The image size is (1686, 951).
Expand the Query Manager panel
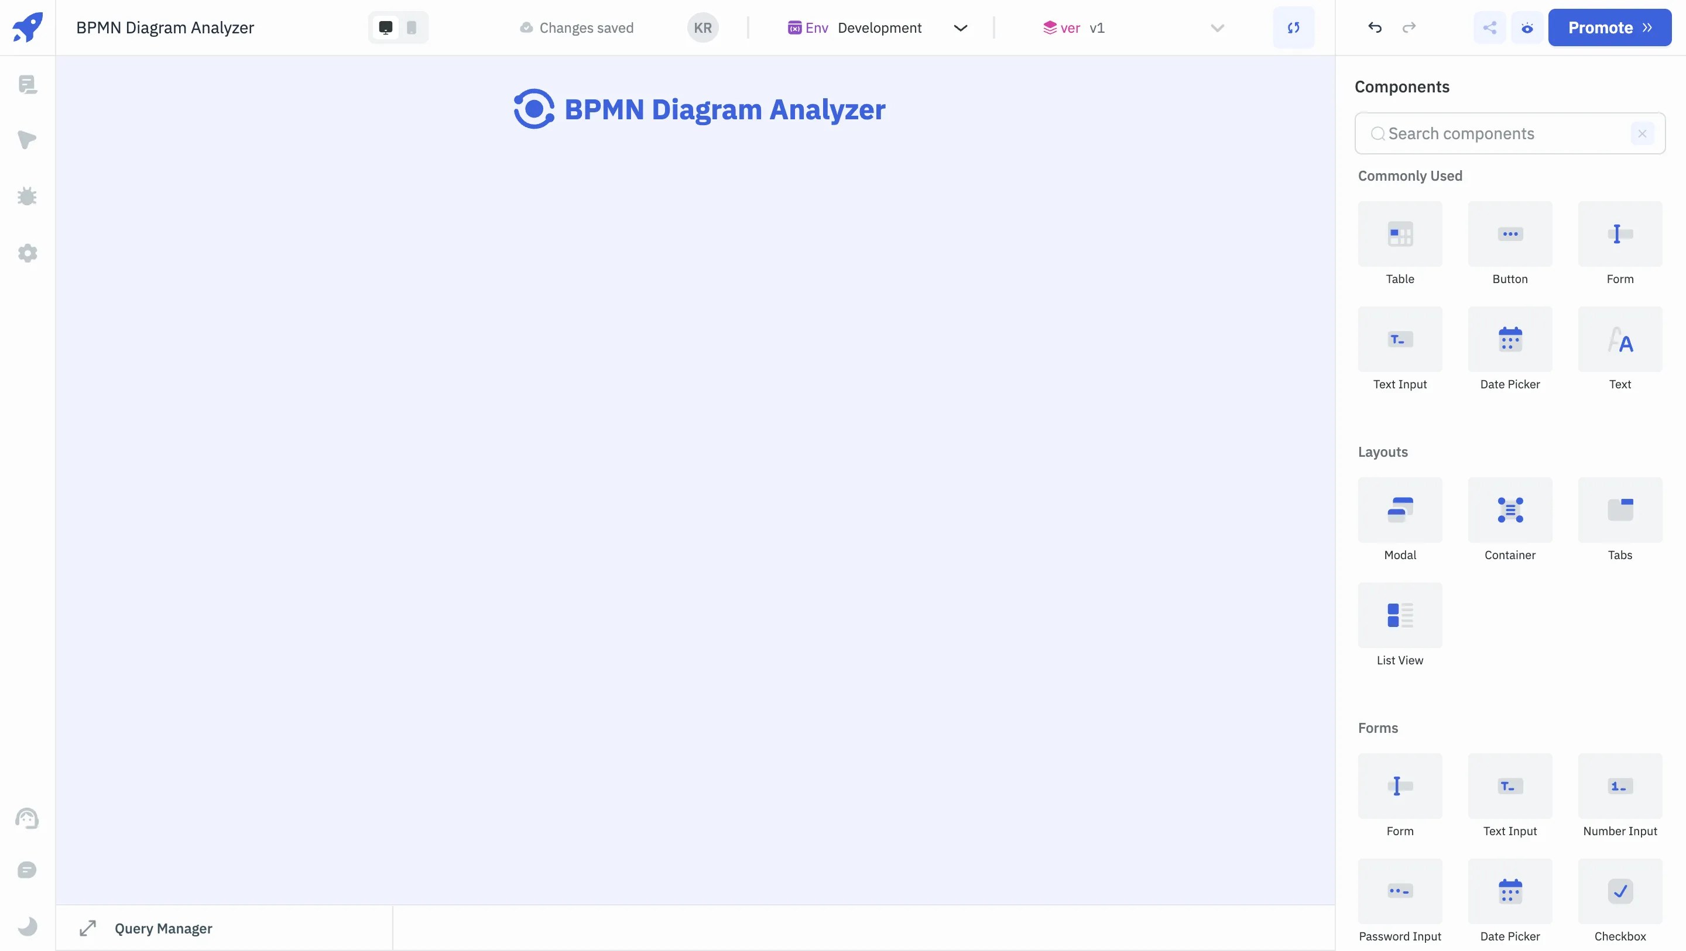[x=89, y=928]
